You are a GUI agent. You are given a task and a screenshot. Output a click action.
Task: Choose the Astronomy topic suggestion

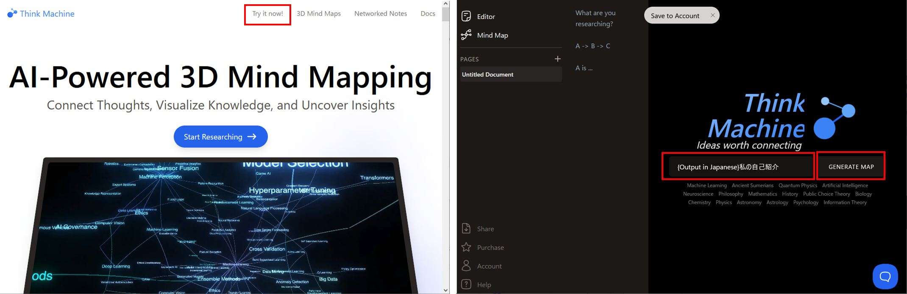(x=749, y=202)
